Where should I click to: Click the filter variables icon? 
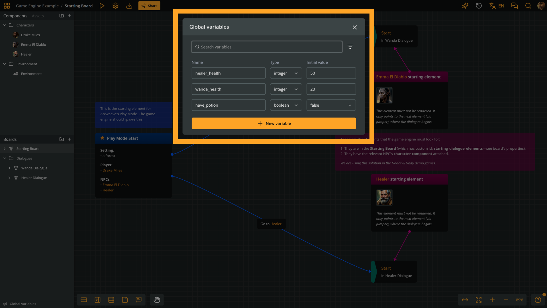[x=350, y=47]
